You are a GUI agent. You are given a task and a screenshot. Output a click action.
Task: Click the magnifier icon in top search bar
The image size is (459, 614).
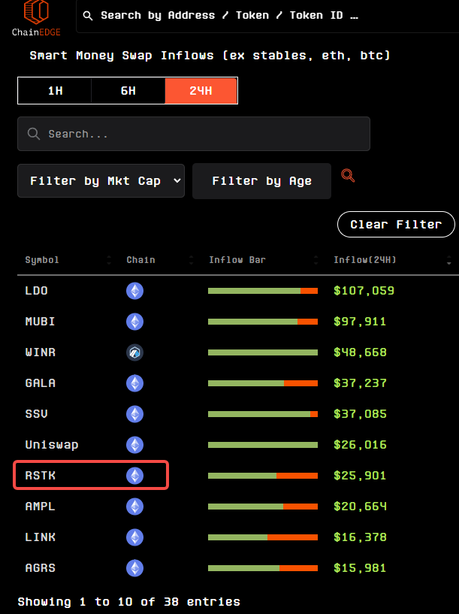pyautogui.click(x=88, y=16)
